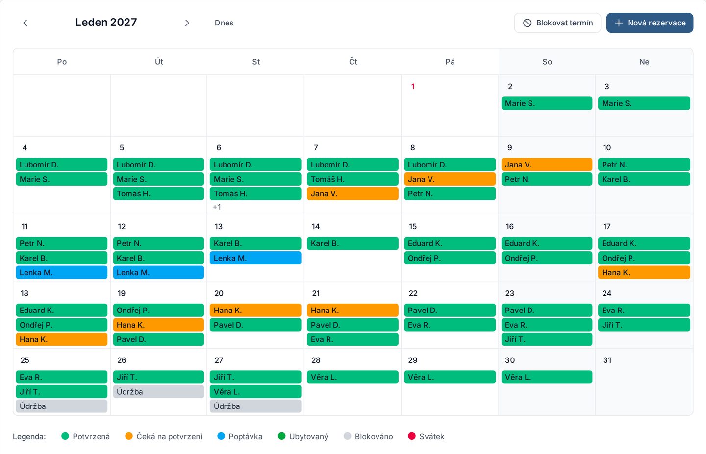Click the Leden 2027 month title
The image size is (706, 454).
pyautogui.click(x=106, y=23)
